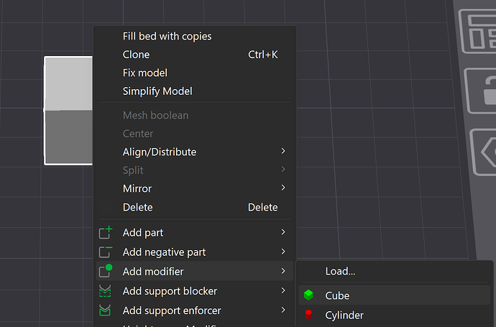
Task: Select the grey box model on bed
Action: tap(68, 111)
